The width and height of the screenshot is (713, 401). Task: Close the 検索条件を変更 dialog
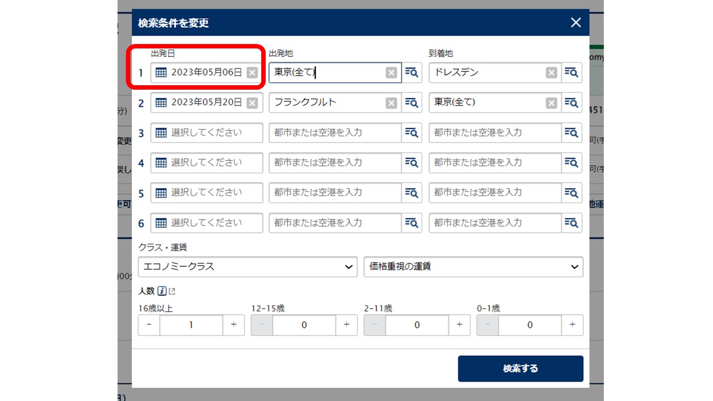point(576,22)
